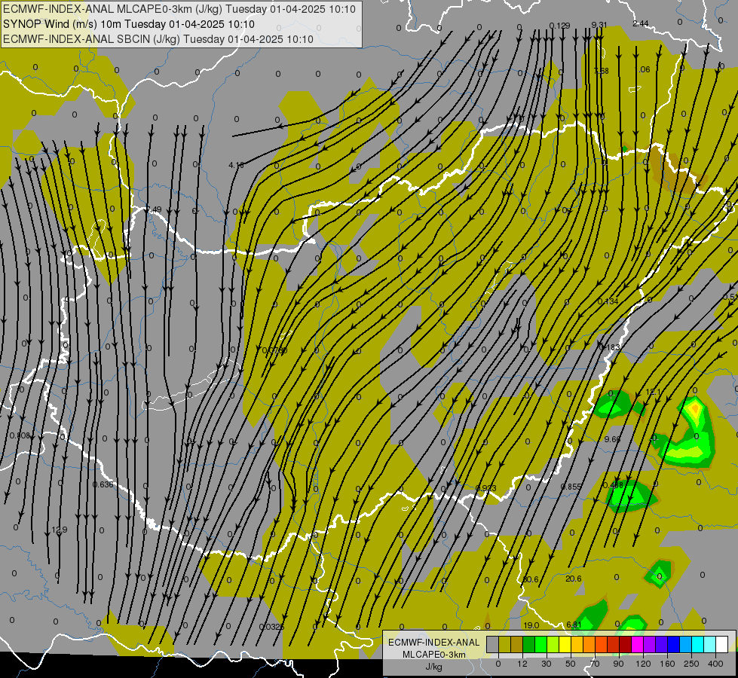Click the map value 20.6
This screenshot has height=678, width=738.
573,579
